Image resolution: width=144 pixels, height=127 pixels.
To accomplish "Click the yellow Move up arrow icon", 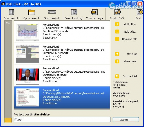I will click(117, 54).
